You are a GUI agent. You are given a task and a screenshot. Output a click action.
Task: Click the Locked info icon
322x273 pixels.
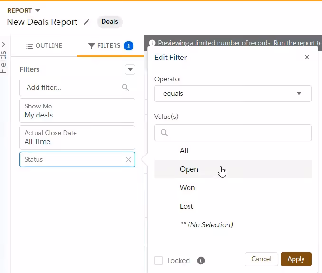(201, 261)
